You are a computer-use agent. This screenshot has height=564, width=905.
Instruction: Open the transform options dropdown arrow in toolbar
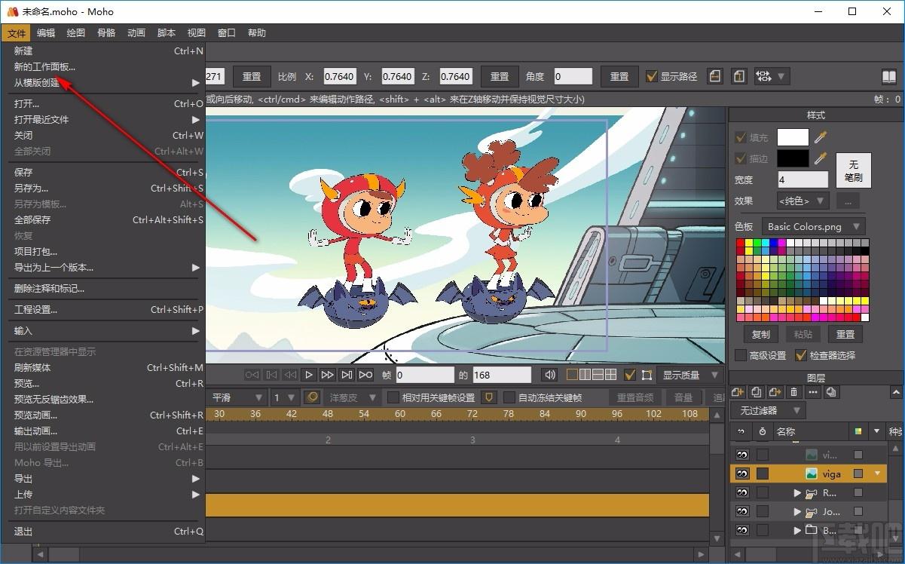coord(781,76)
